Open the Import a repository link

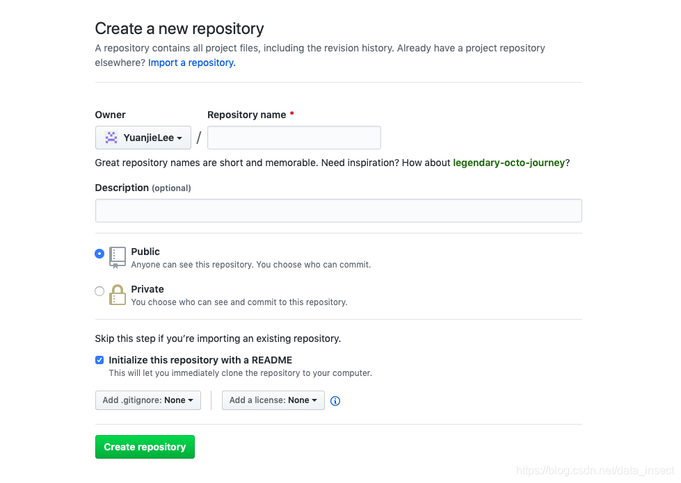[192, 63]
